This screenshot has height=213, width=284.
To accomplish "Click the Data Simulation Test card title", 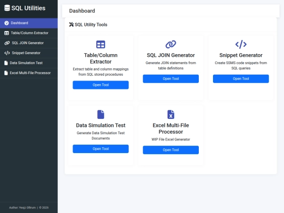I will pos(100,125).
